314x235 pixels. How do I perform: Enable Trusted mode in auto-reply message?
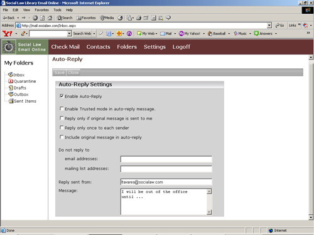(x=62, y=108)
